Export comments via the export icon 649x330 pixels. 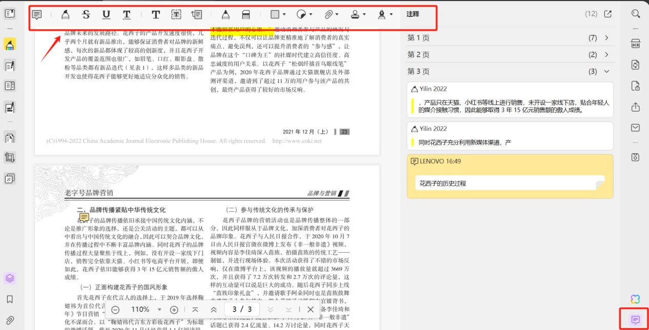pos(608,14)
